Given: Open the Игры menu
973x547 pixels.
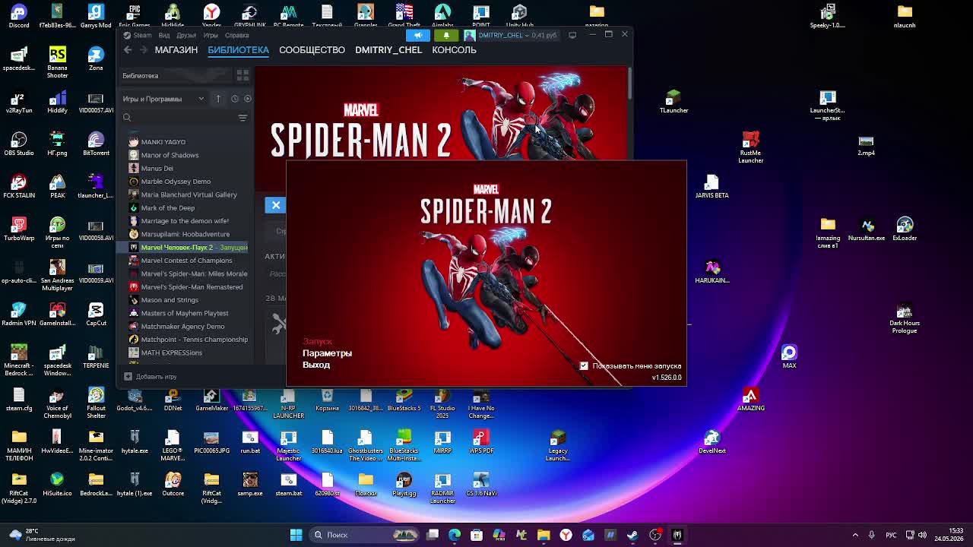Looking at the screenshot, I should coord(211,35).
